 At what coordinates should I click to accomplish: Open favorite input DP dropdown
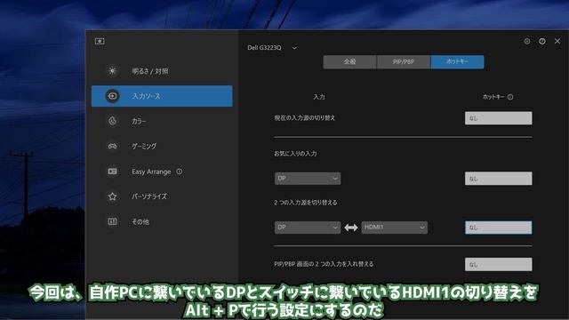pyautogui.click(x=308, y=179)
